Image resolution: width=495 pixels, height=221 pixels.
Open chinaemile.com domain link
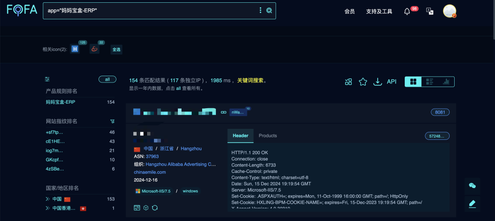pos(149,172)
